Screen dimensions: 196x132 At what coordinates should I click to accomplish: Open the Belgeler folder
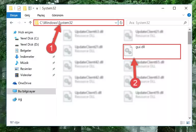(26, 51)
